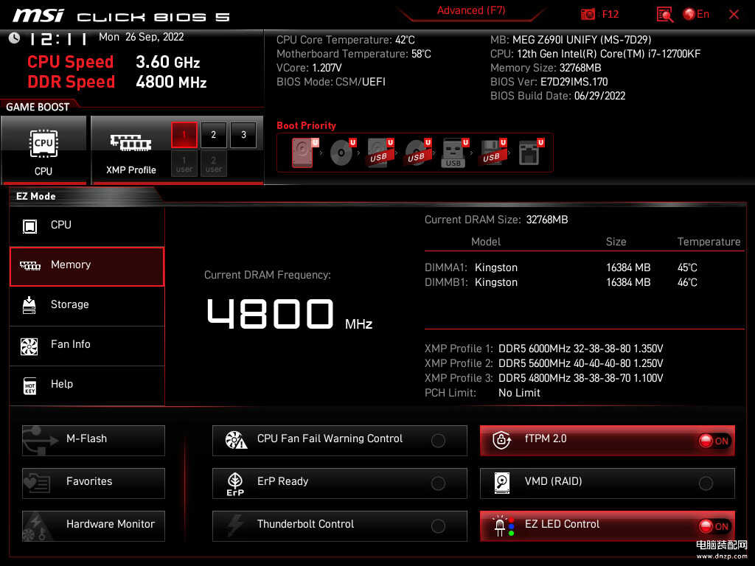This screenshot has width=755, height=566.
Task: Select XMP Profile 3 button
Action: (x=243, y=135)
